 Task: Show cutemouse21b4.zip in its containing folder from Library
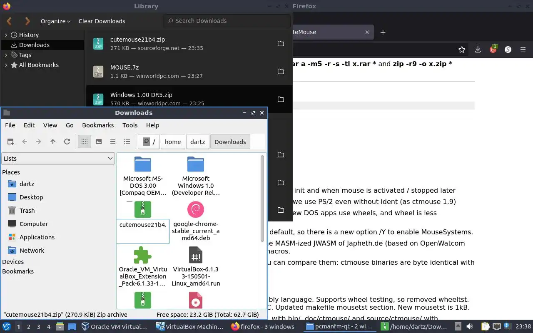coord(281,44)
